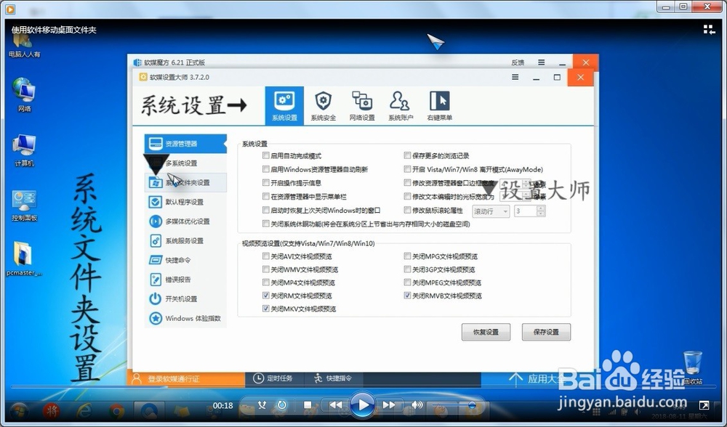Toggle shuffle in the media player
The image size is (727, 427).
coord(262,405)
